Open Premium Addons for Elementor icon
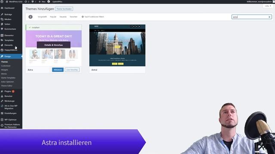 (x=2, y=125)
